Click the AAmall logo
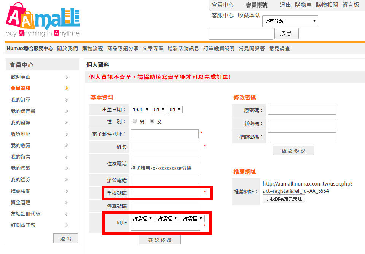The image size is (365, 254). click(x=43, y=19)
